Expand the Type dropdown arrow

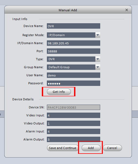[x=98, y=59]
